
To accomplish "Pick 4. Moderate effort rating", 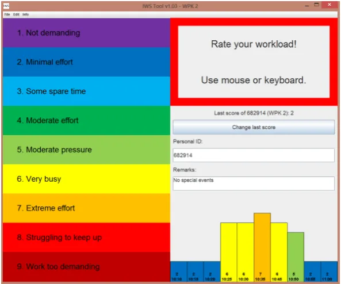I will 86,121.
